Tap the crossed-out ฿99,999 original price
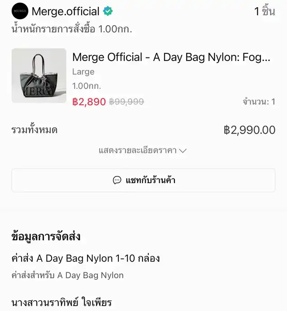The image size is (287, 311). [x=126, y=102]
